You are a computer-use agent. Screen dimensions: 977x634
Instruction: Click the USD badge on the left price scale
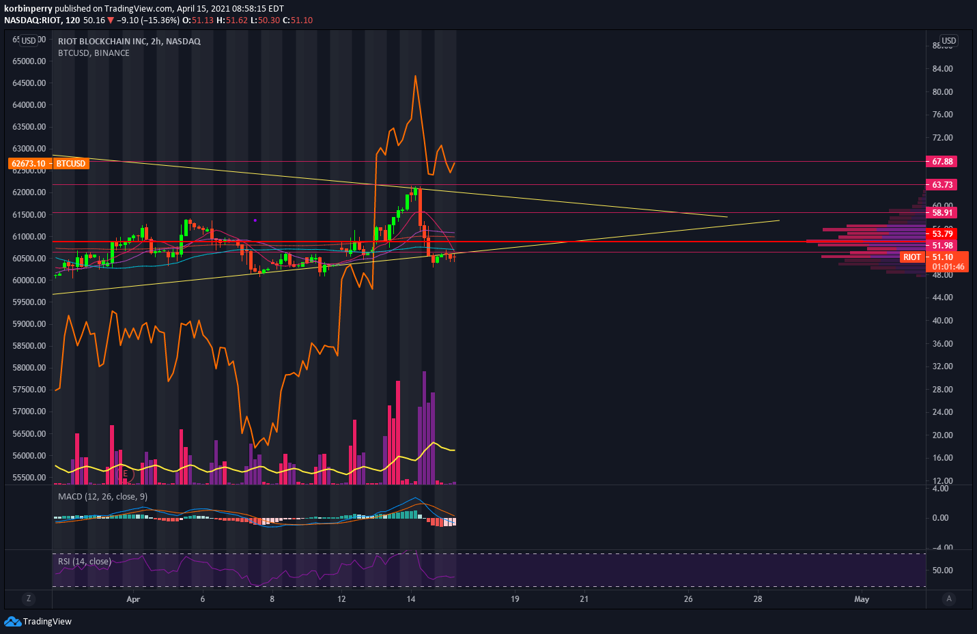click(x=29, y=41)
